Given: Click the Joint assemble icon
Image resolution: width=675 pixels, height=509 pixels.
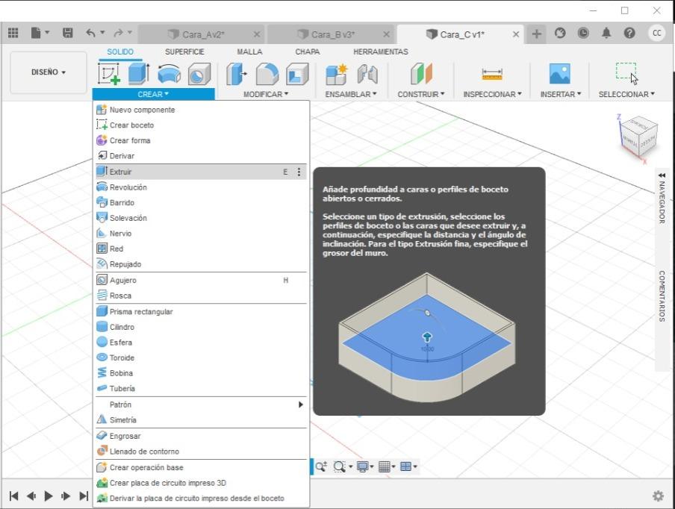Looking at the screenshot, I should pyautogui.click(x=367, y=74).
